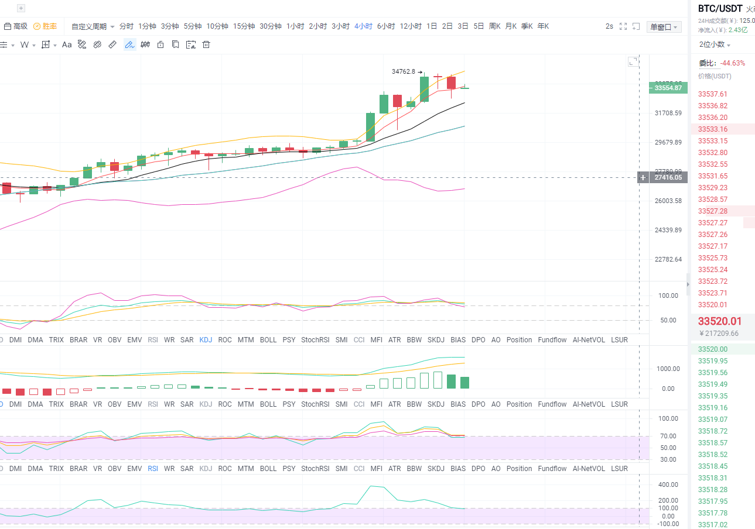Click the fullscreen expand icon
Image resolution: width=755 pixels, height=529 pixels.
623,26
